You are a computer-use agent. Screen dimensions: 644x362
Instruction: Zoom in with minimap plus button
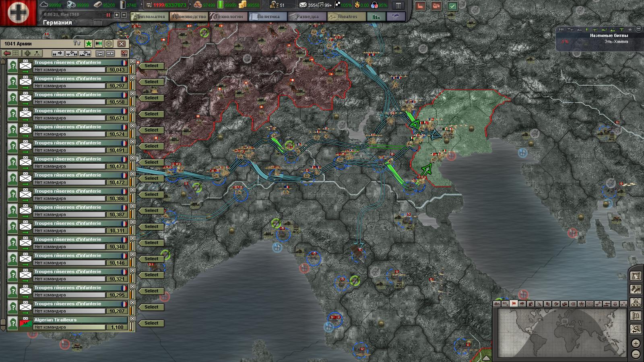636,343
